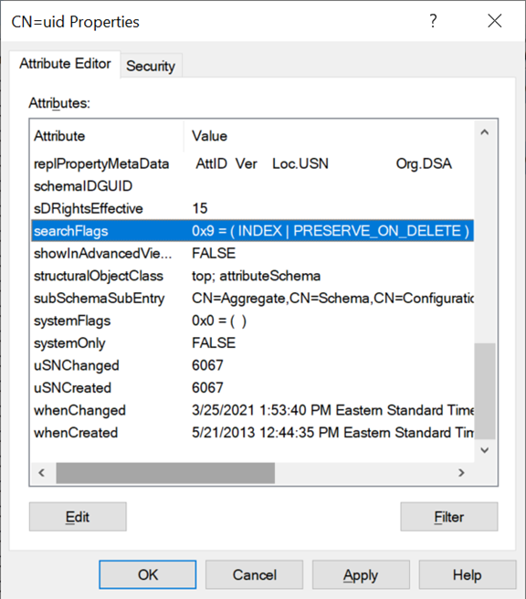
Task: Select the whenChanged attribute row
Action: click(x=252, y=410)
